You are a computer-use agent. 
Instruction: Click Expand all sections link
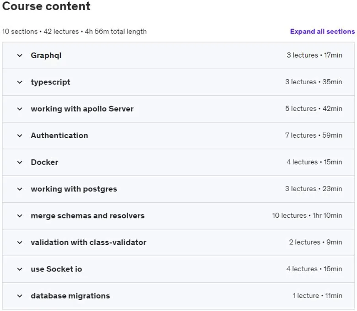click(322, 32)
